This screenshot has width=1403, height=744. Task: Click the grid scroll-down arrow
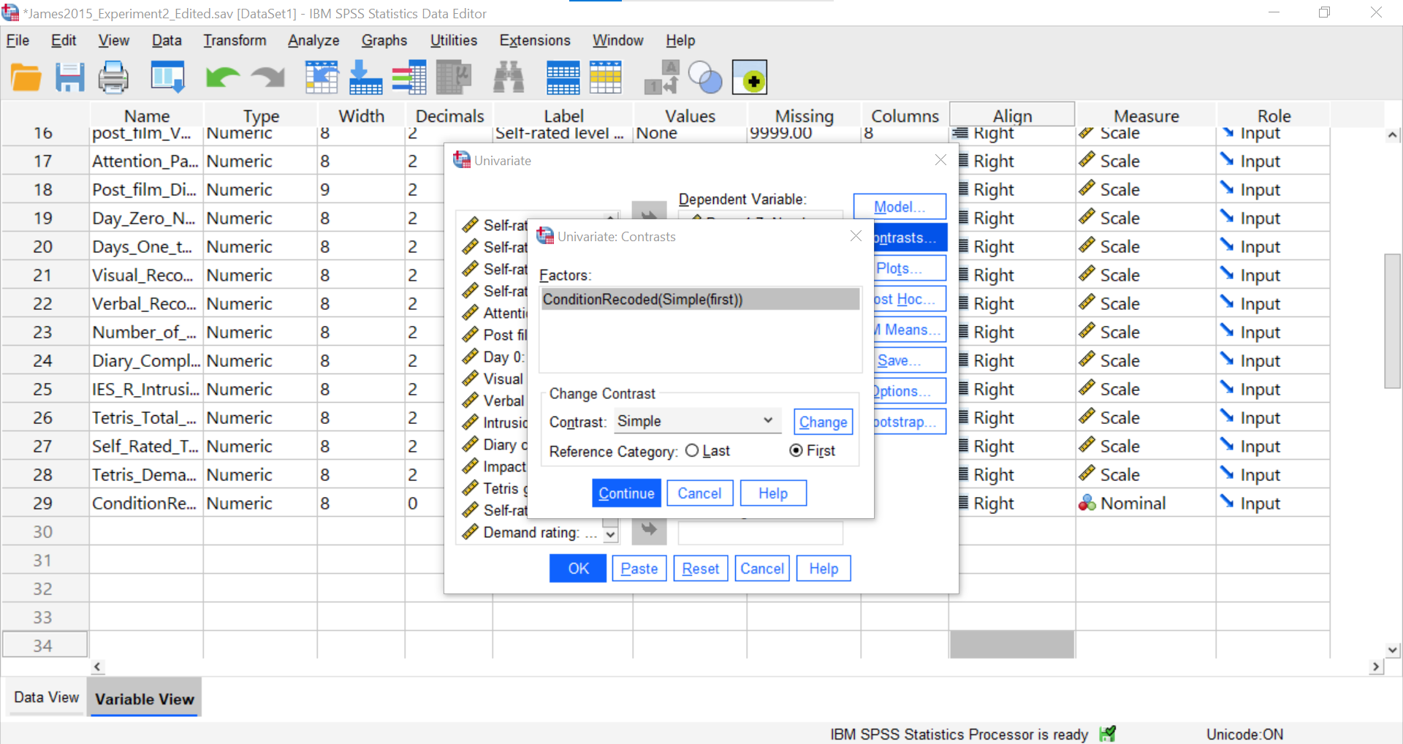coord(1393,650)
